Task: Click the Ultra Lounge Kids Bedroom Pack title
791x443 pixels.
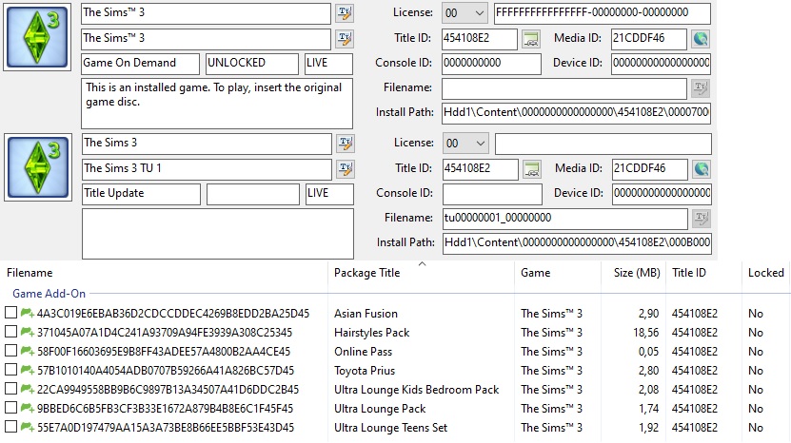Action: point(416,390)
